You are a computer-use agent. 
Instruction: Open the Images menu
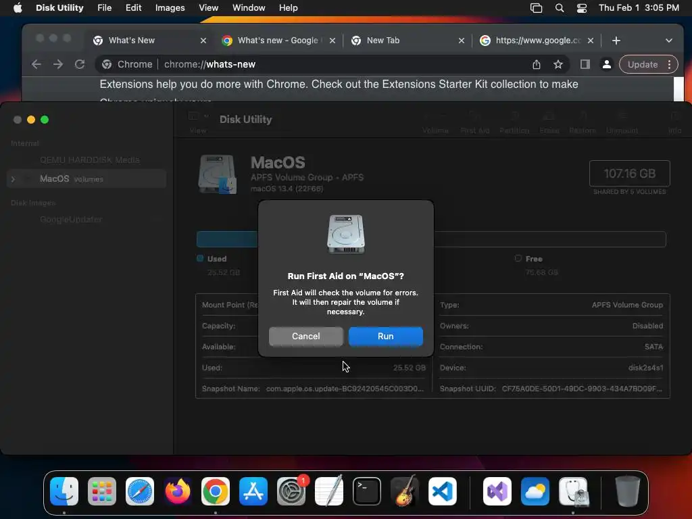(x=170, y=8)
